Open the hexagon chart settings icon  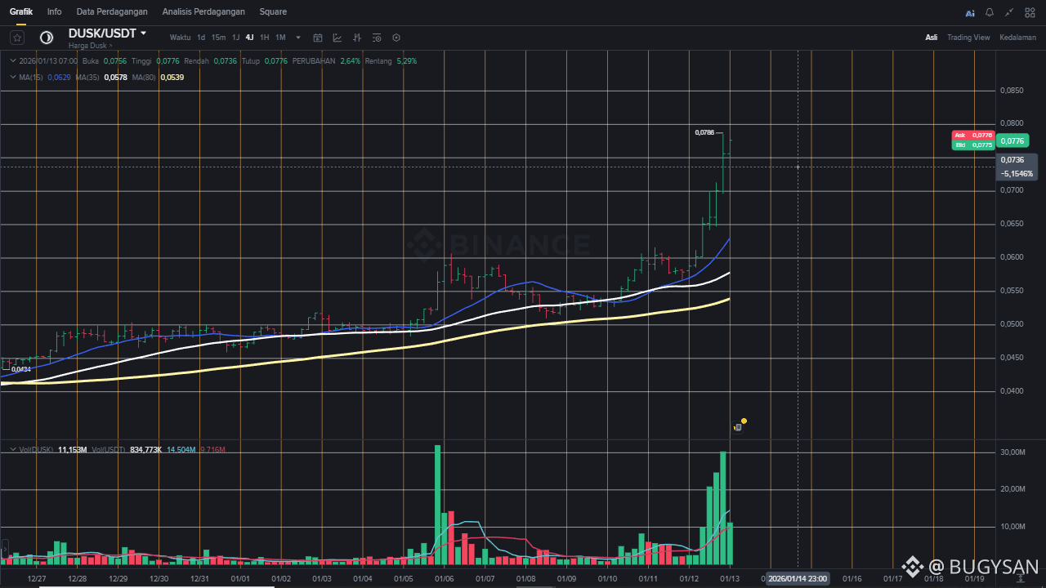pos(396,38)
